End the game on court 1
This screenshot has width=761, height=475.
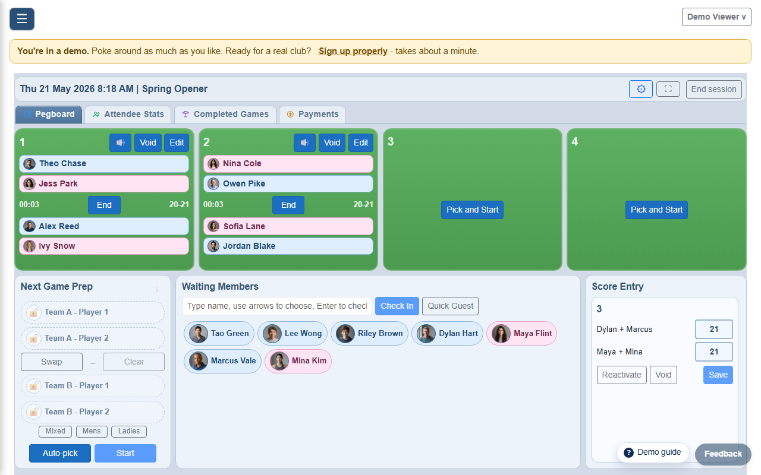(104, 205)
